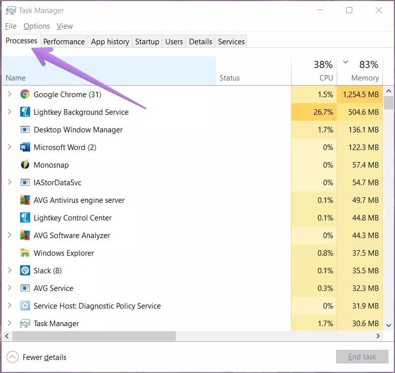Click the vertical scrollbar thumb
The width and height of the screenshot is (395, 373).
click(388, 103)
